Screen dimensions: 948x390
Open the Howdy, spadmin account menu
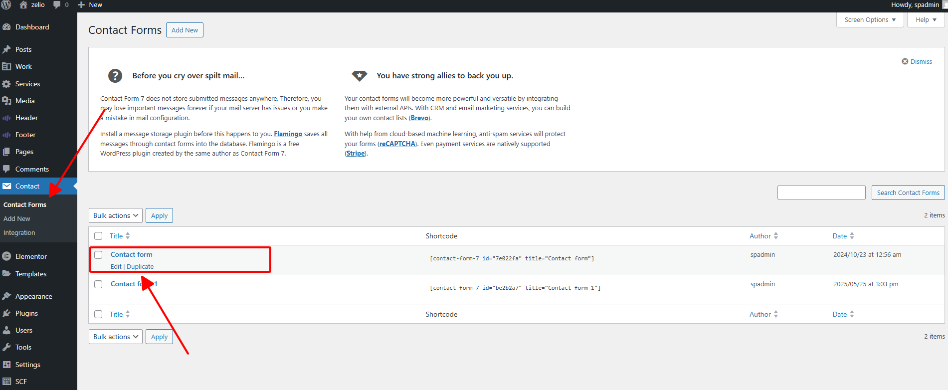pyautogui.click(x=919, y=5)
